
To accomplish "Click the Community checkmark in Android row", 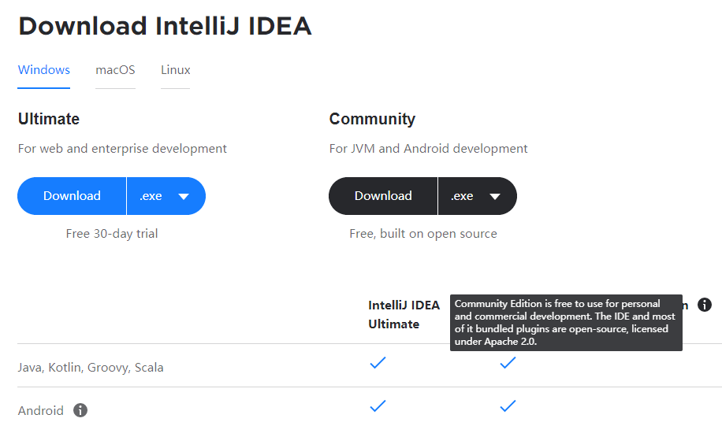I will [x=508, y=405].
